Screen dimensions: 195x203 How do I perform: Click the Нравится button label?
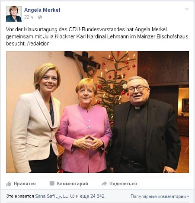point(25,184)
